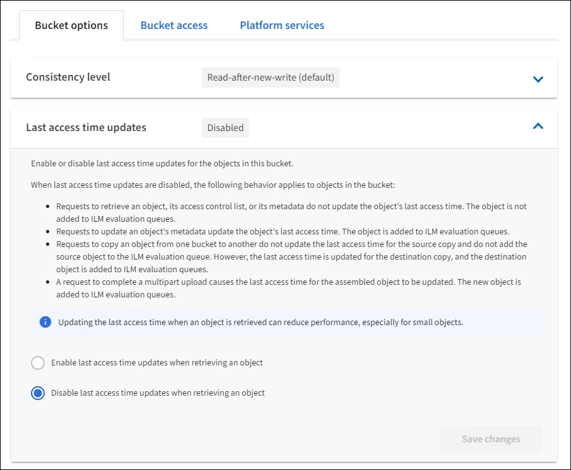Click the 'Enable or disable last access' intro sentence
571x470 pixels.
pos(162,164)
